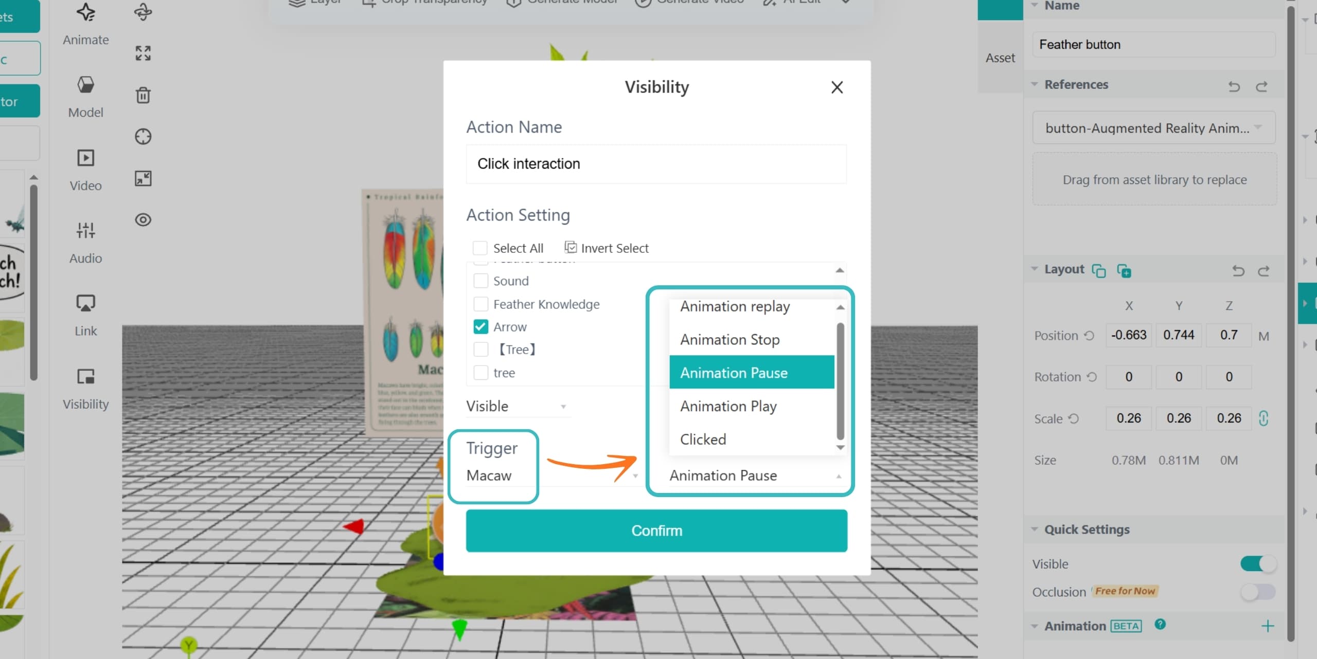Reset Position values
This screenshot has height=659, width=1317.
coord(1089,335)
